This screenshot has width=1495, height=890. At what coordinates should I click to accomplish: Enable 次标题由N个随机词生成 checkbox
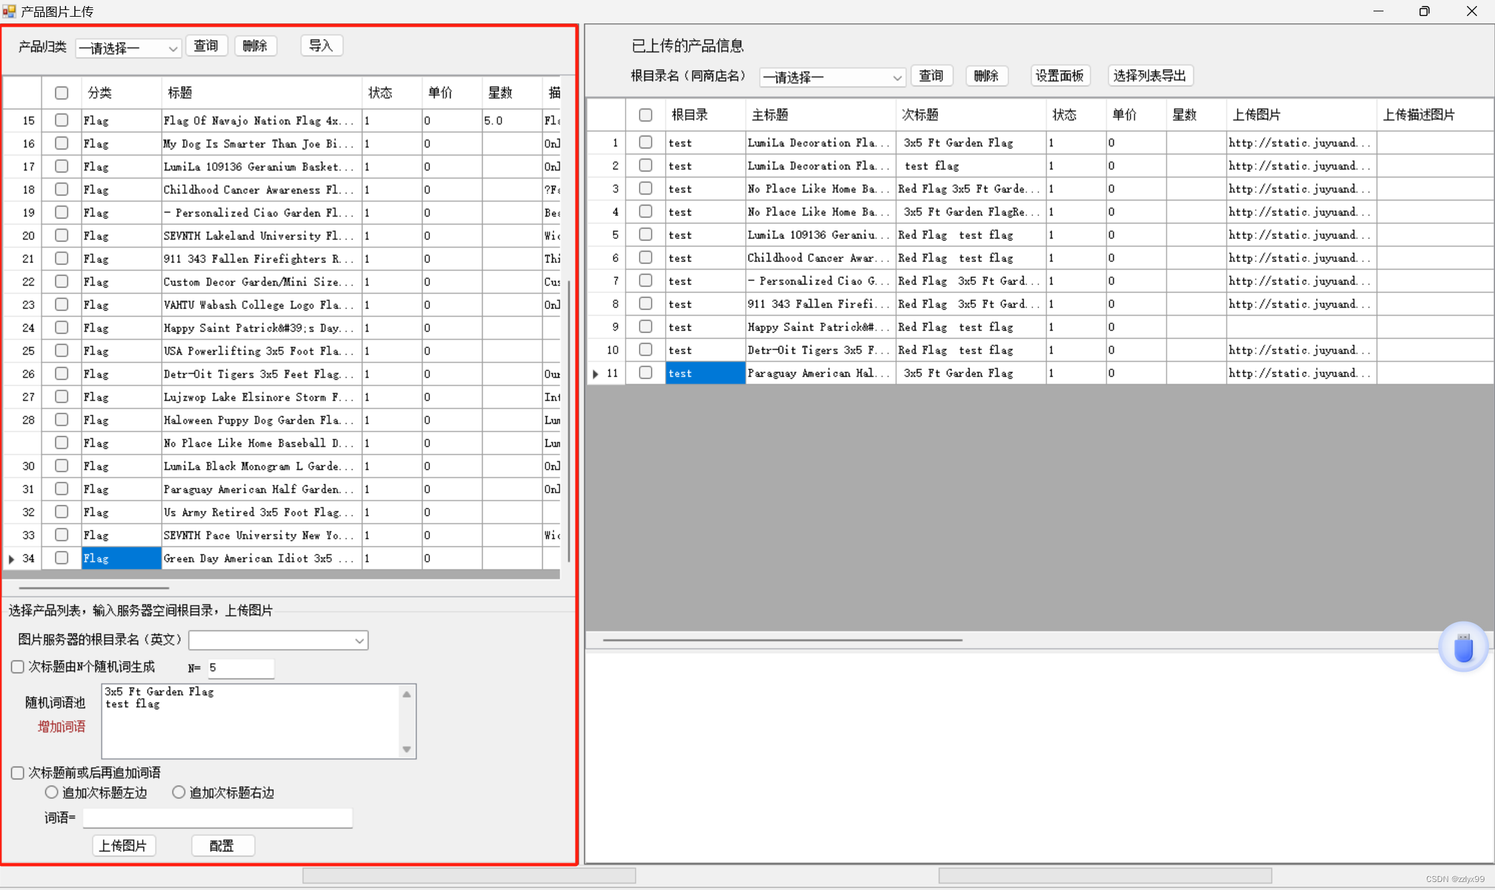(18, 667)
